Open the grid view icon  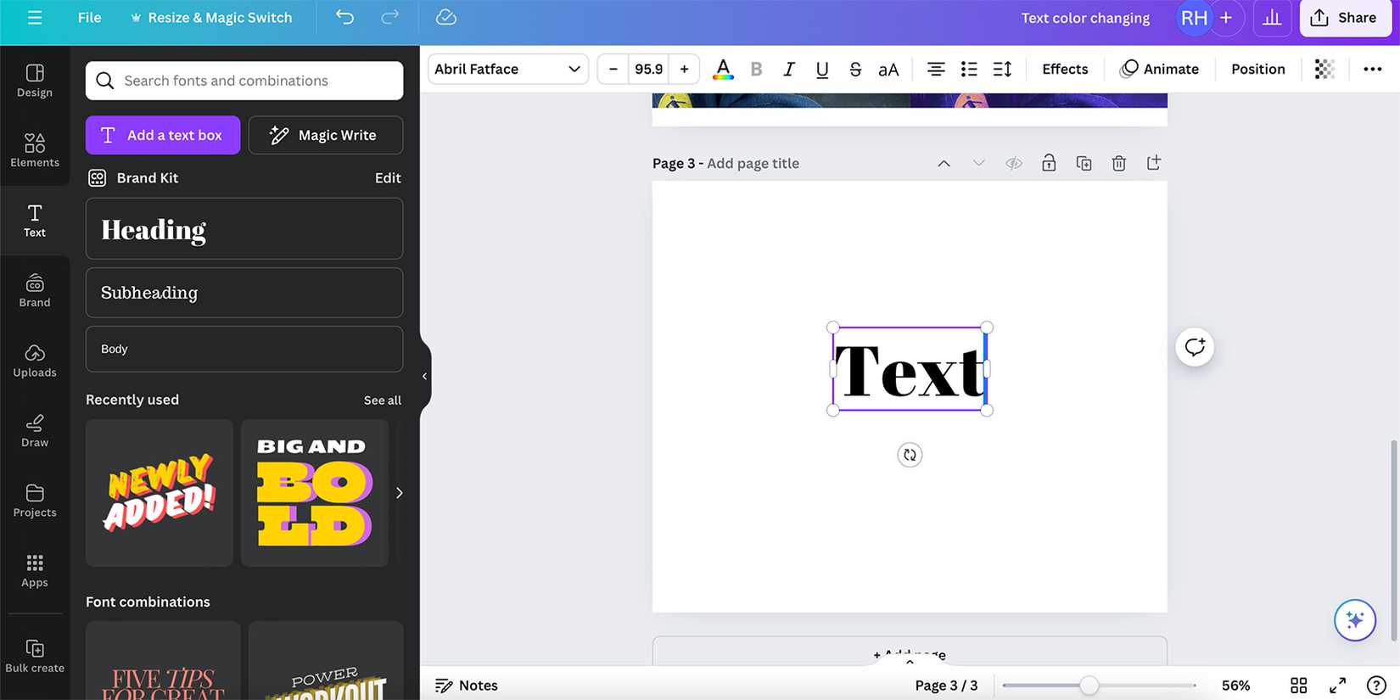pyautogui.click(x=1298, y=685)
